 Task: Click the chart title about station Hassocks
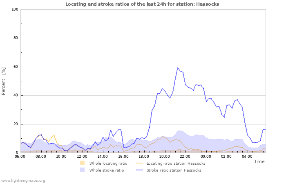click(142, 4)
